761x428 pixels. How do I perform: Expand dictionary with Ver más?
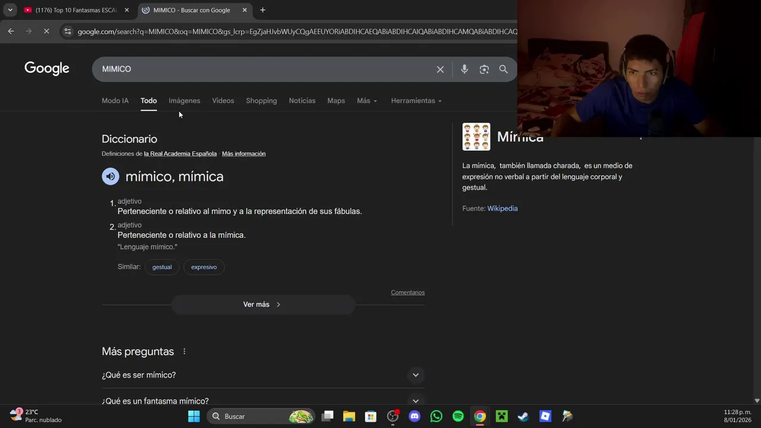263,304
